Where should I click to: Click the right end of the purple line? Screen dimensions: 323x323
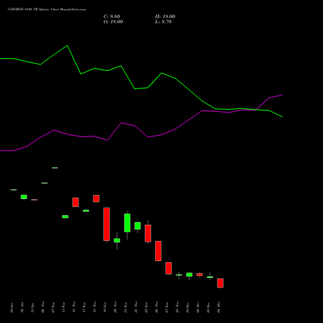tap(282, 95)
